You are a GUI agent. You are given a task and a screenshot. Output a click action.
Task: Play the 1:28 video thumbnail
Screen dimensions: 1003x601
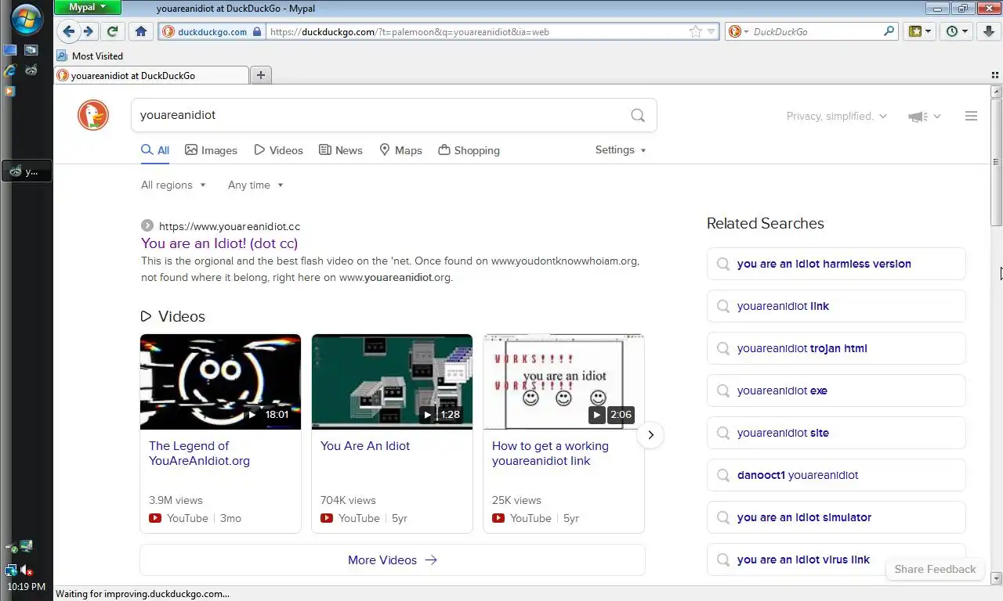(x=392, y=382)
